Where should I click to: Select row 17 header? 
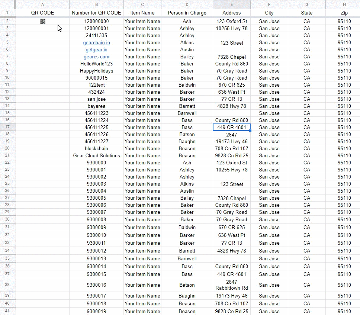click(x=7, y=127)
